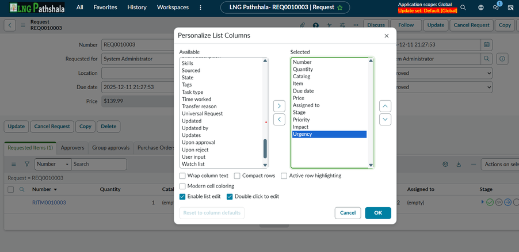The image size is (519, 252).
Task: Close the Personalize List Columns dialog
Action: pos(386,36)
